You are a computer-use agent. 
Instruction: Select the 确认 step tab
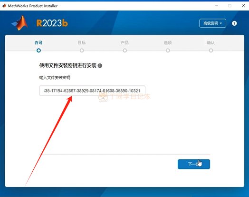(x=211, y=42)
